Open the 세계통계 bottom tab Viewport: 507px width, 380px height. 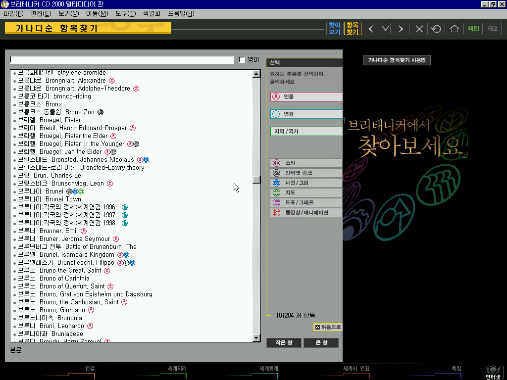(268, 368)
